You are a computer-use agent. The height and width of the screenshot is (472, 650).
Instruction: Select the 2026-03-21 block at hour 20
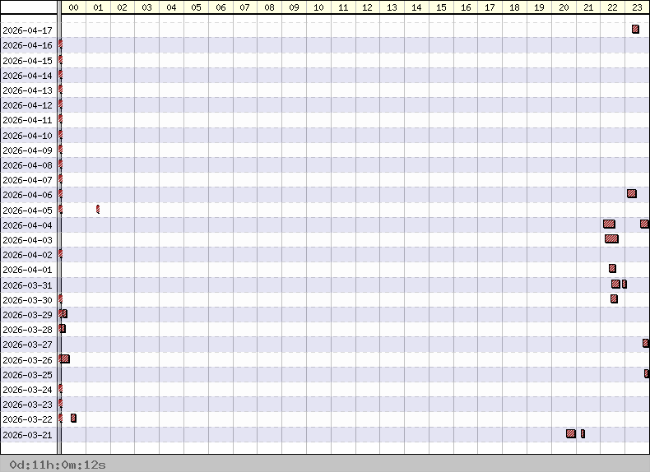point(571,433)
